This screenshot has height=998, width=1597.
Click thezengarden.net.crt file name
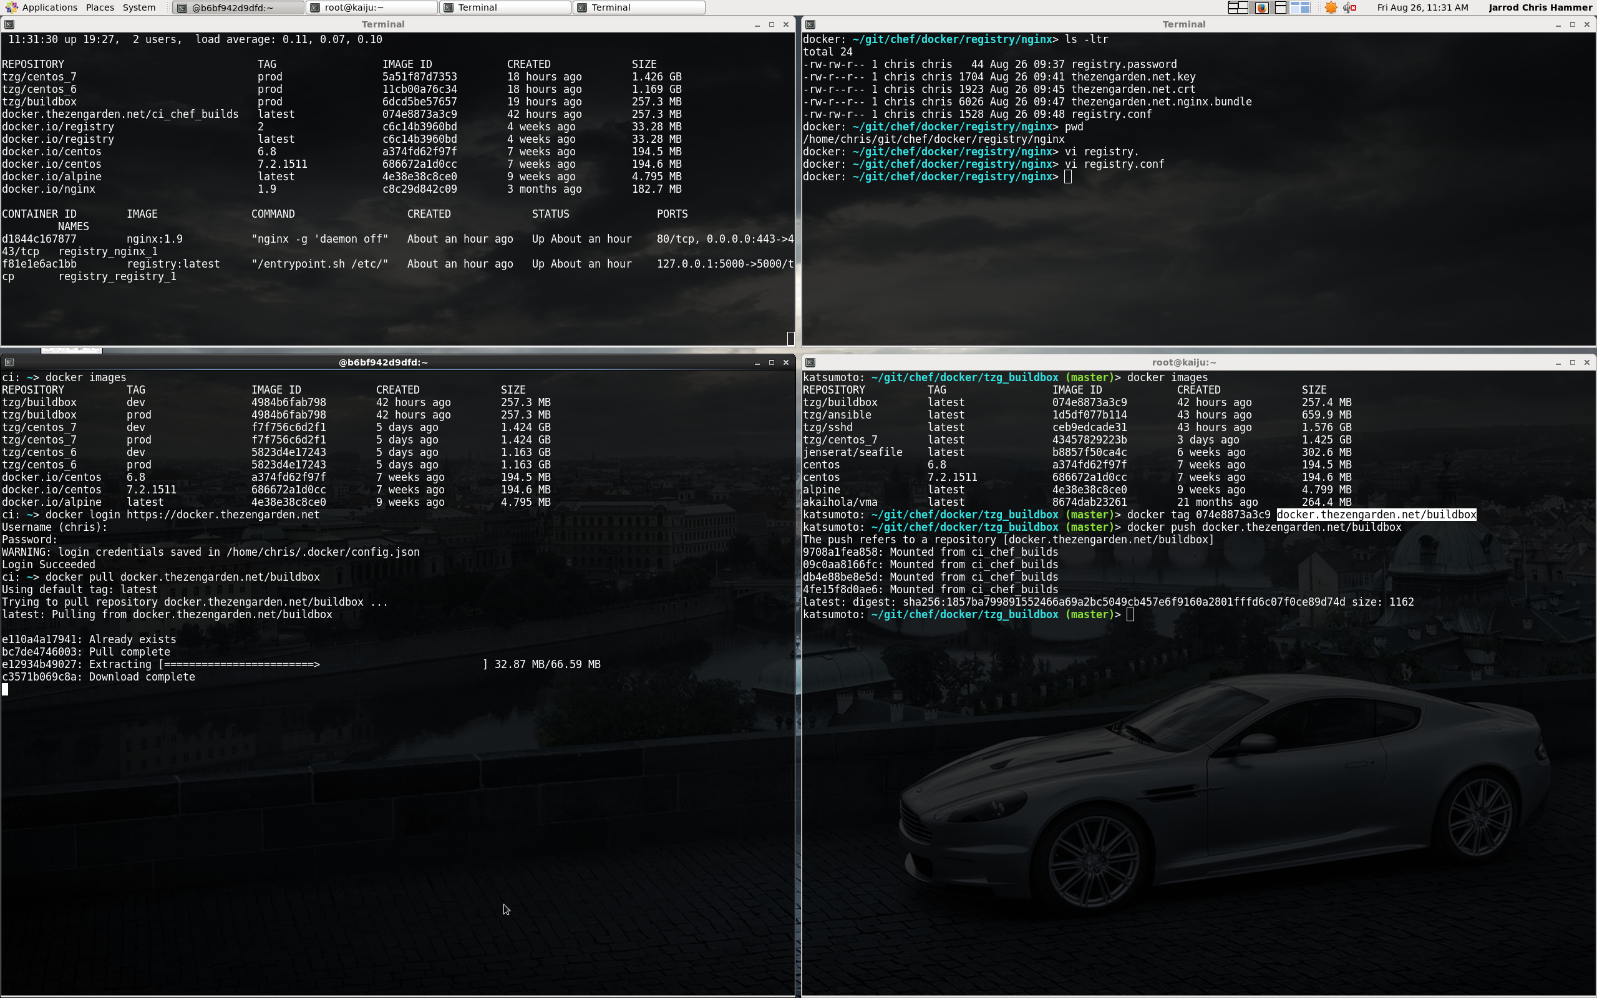[x=1133, y=90]
